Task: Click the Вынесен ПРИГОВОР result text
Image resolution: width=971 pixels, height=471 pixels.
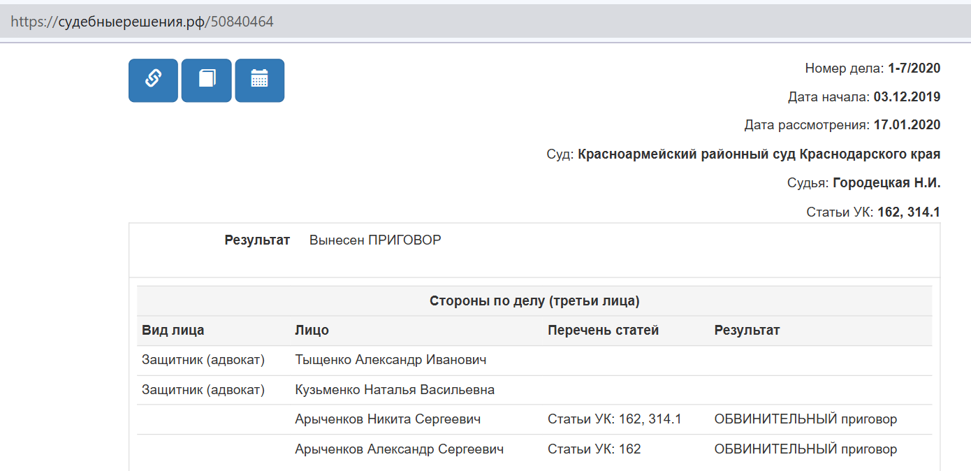Action: coord(375,240)
